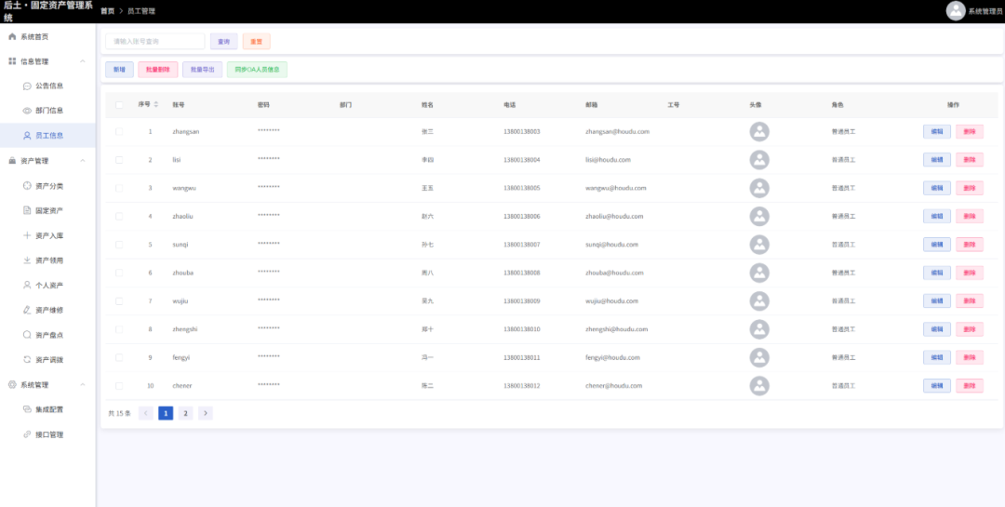The height and width of the screenshot is (507, 1005).
Task: Click the name 赵六 cell
Action: [427, 216]
